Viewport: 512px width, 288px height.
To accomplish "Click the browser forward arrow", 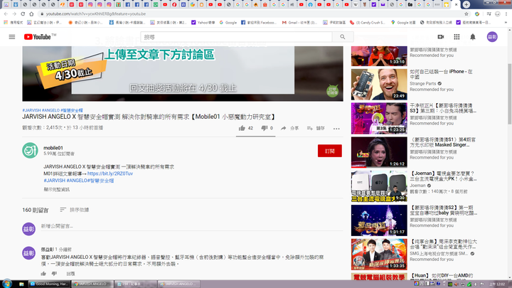I will pyautogui.click(x=14, y=14).
